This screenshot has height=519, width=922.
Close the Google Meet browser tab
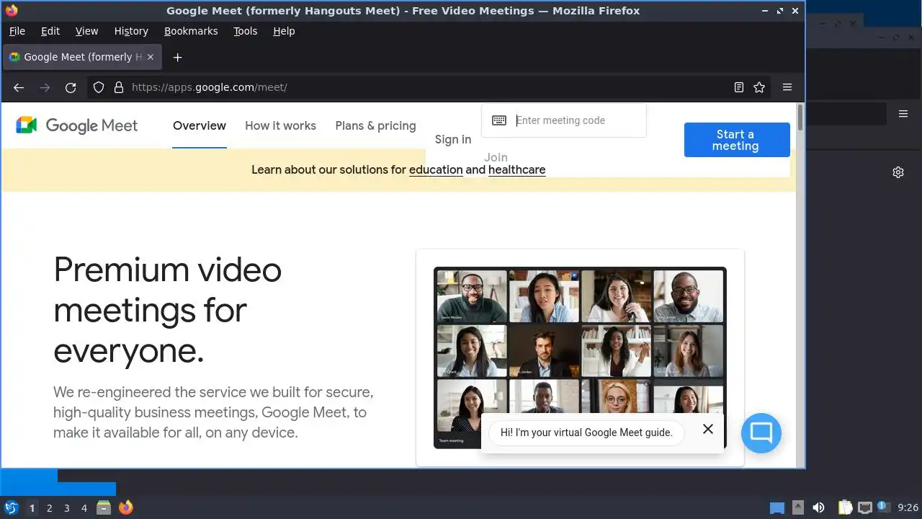[151, 57]
